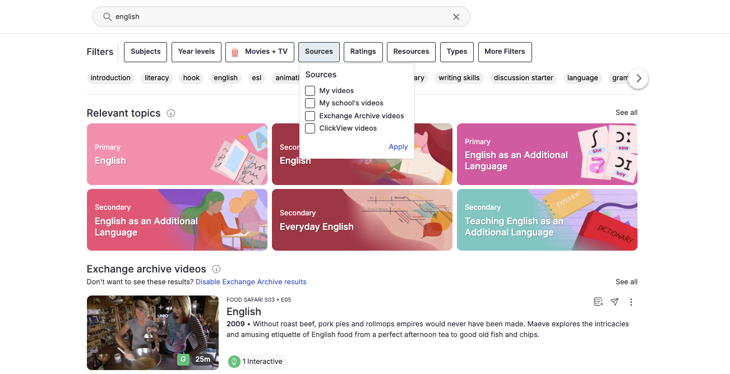Viewport: 730px width, 374px height.
Task: Share the Food Safari English video
Action: pyautogui.click(x=615, y=302)
